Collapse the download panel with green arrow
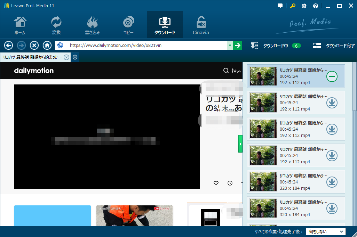The height and width of the screenshot is (237, 357). 240,144
